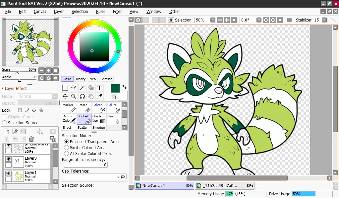Create a new linework layer
Viewport: 339px width, 198px height.
[x=15, y=131]
